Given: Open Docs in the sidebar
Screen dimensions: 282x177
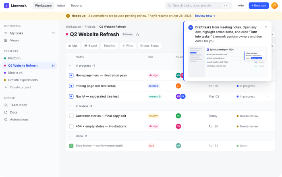Looking at the screenshot, I should pyautogui.click(x=14, y=112).
